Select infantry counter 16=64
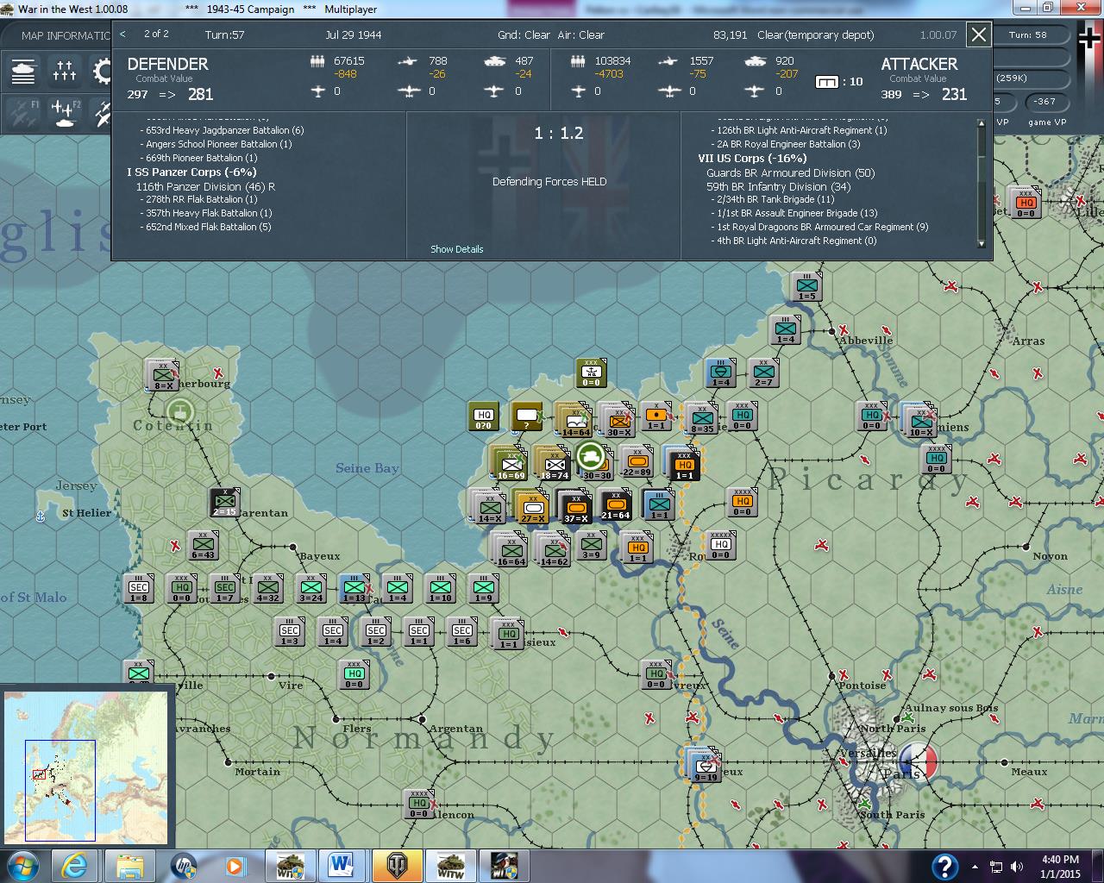The height and width of the screenshot is (883, 1104). click(x=511, y=550)
